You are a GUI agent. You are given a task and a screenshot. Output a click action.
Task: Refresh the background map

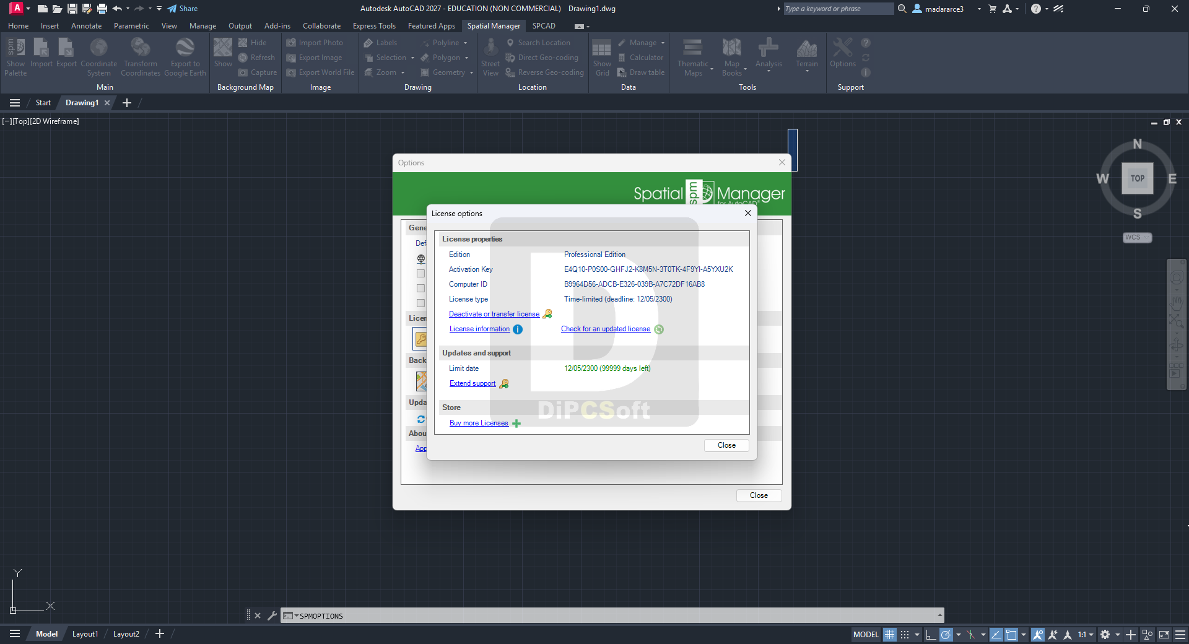pyautogui.click(x=256, y=58)
